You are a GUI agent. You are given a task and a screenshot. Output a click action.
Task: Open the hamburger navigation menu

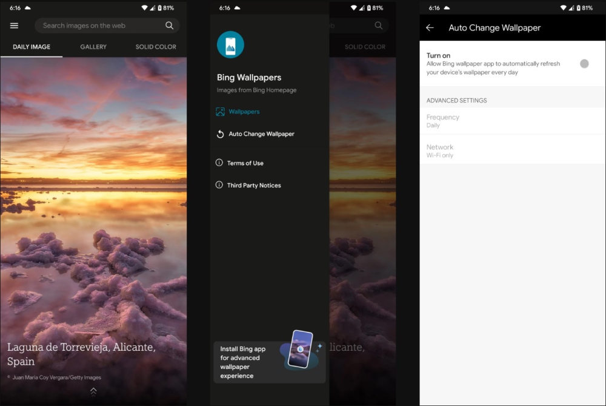click(15, 25)
